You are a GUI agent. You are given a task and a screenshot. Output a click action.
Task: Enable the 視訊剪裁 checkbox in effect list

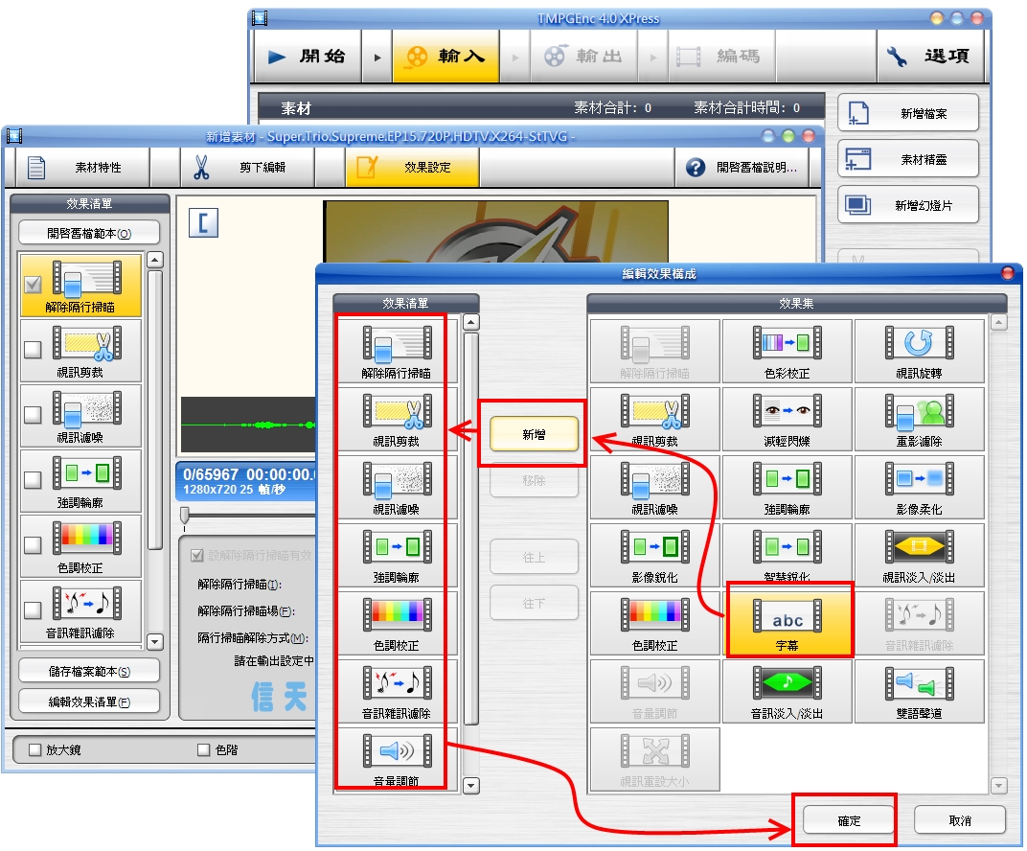coord(33,350)
